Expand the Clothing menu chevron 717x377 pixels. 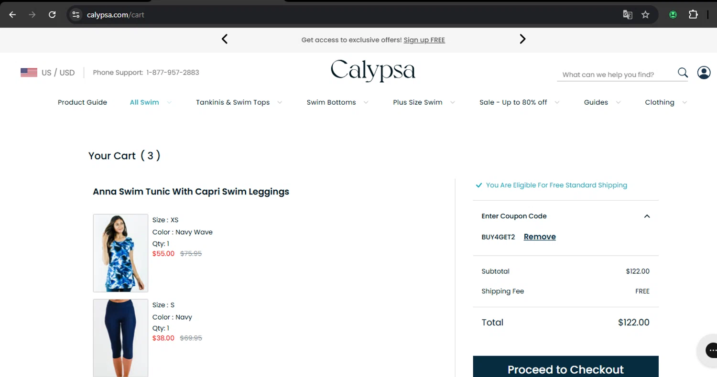pos(684,102)
